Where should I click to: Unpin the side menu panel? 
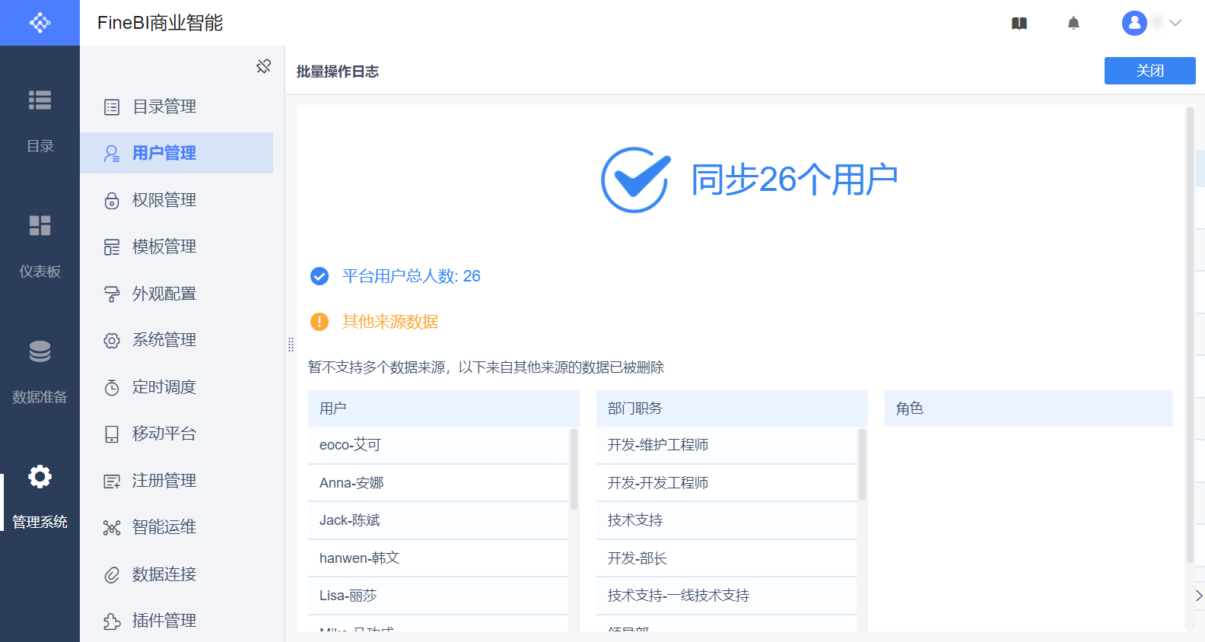coord(263,67)
